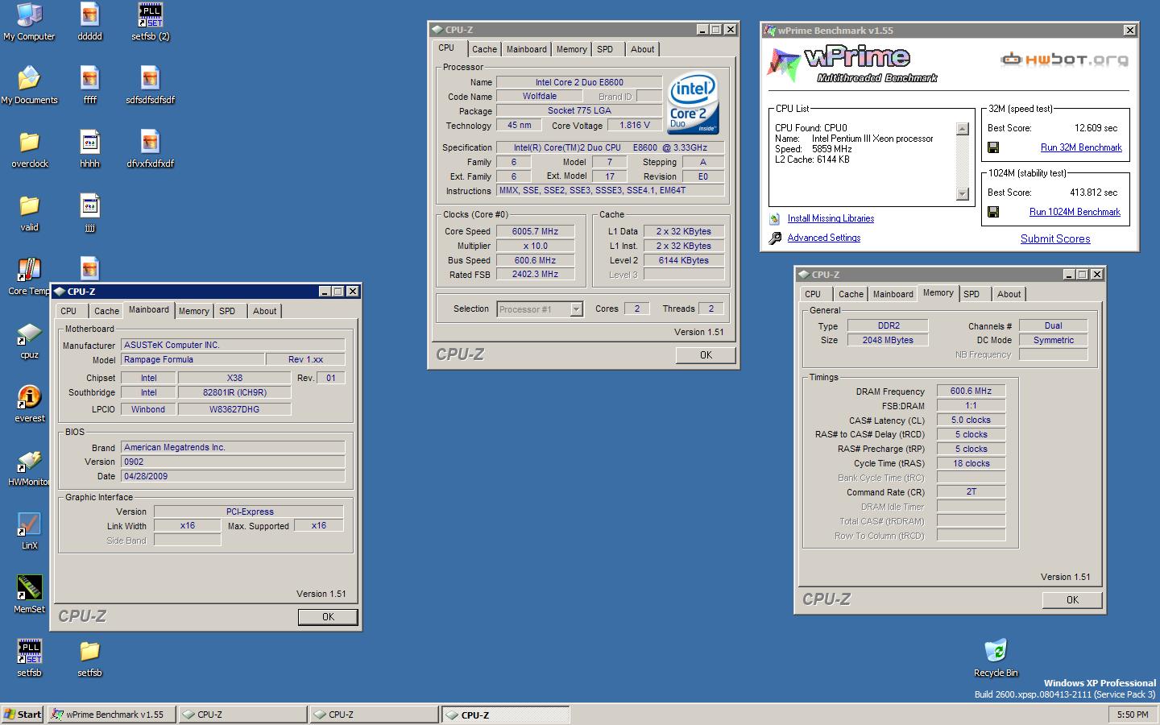The image size is (1160, 725).
Task: Open Install Missing Libraries link
Action: [x=831, y=218]
